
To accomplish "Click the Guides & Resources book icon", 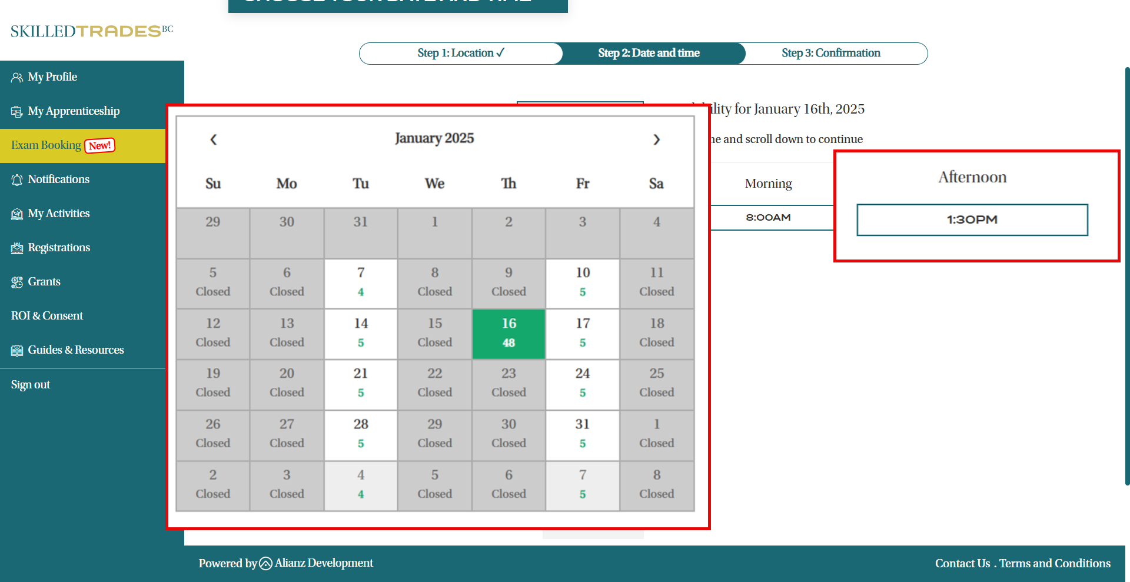I will tap(17, 351).
